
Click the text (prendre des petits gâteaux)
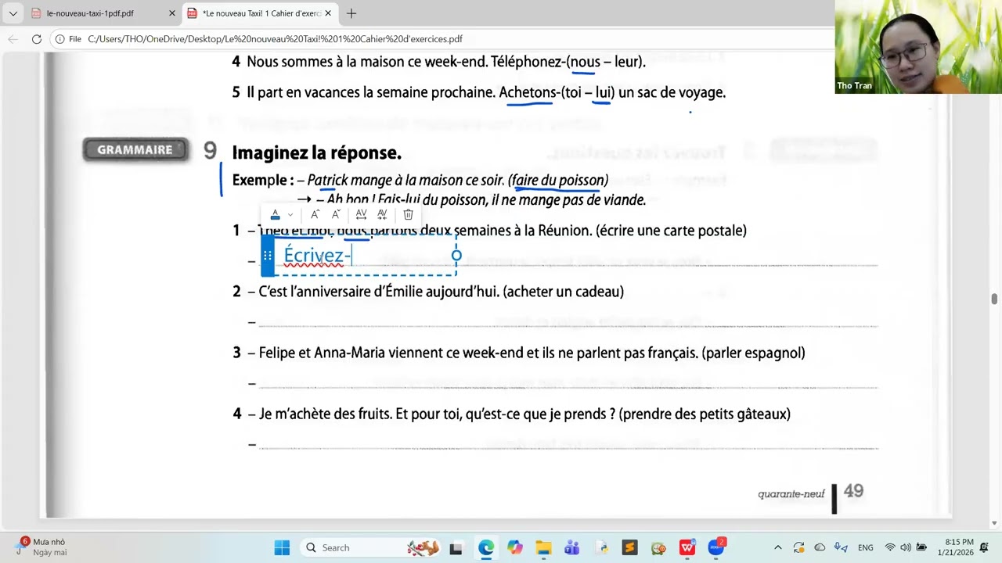click(x=705, y=414)
